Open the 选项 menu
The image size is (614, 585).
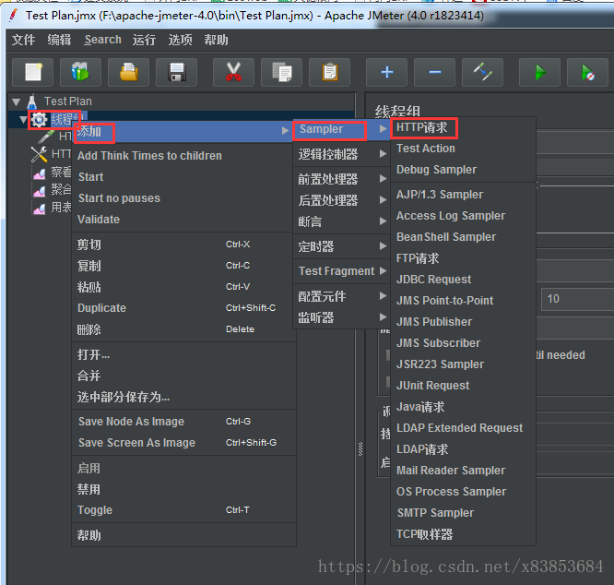point(180,40)
